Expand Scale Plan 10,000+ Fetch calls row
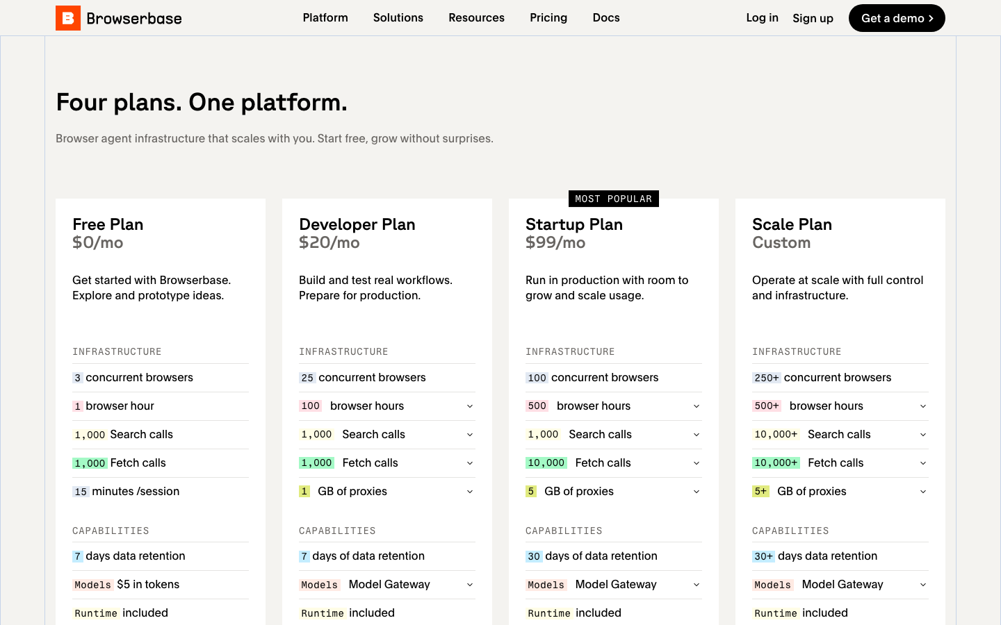Image resolution: width=1001 pixels, height=625 pixels. coord(840,463)
